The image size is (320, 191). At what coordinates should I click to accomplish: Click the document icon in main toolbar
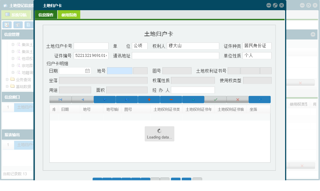click(29, 25)
